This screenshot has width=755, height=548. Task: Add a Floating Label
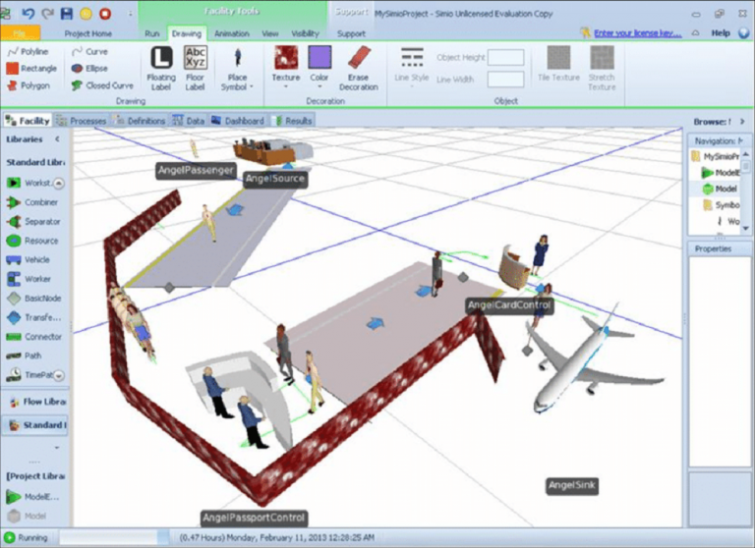point(161,67)
